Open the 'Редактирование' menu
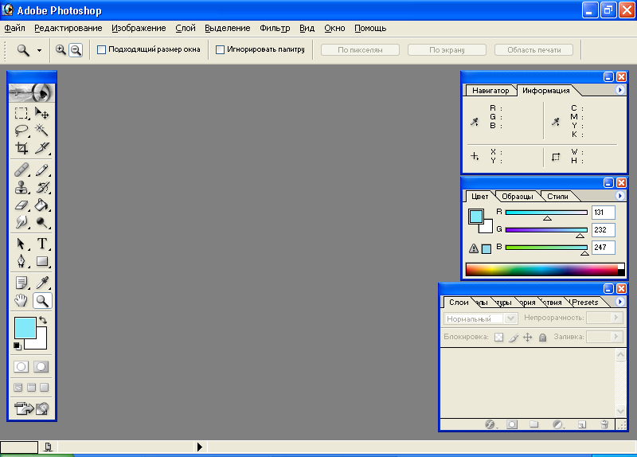The image size is (637, 457). (68, 28)
